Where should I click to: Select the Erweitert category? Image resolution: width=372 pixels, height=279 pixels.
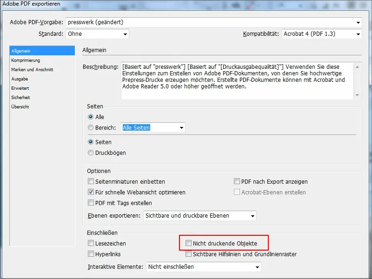(x=42, y=88)
